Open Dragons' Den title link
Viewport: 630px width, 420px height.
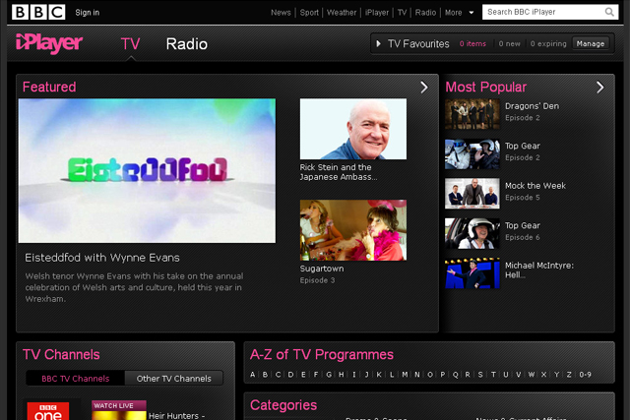point(532,106)
